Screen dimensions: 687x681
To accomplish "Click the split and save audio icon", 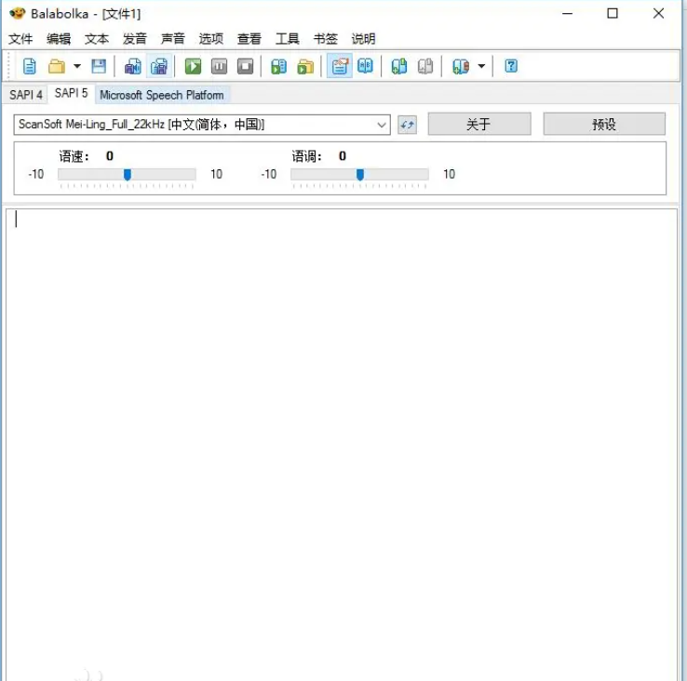I will 158,67.
